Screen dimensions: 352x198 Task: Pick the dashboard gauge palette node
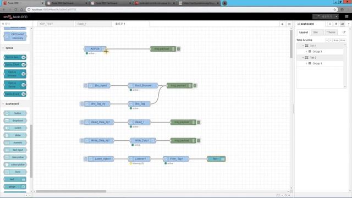[15, 186]
